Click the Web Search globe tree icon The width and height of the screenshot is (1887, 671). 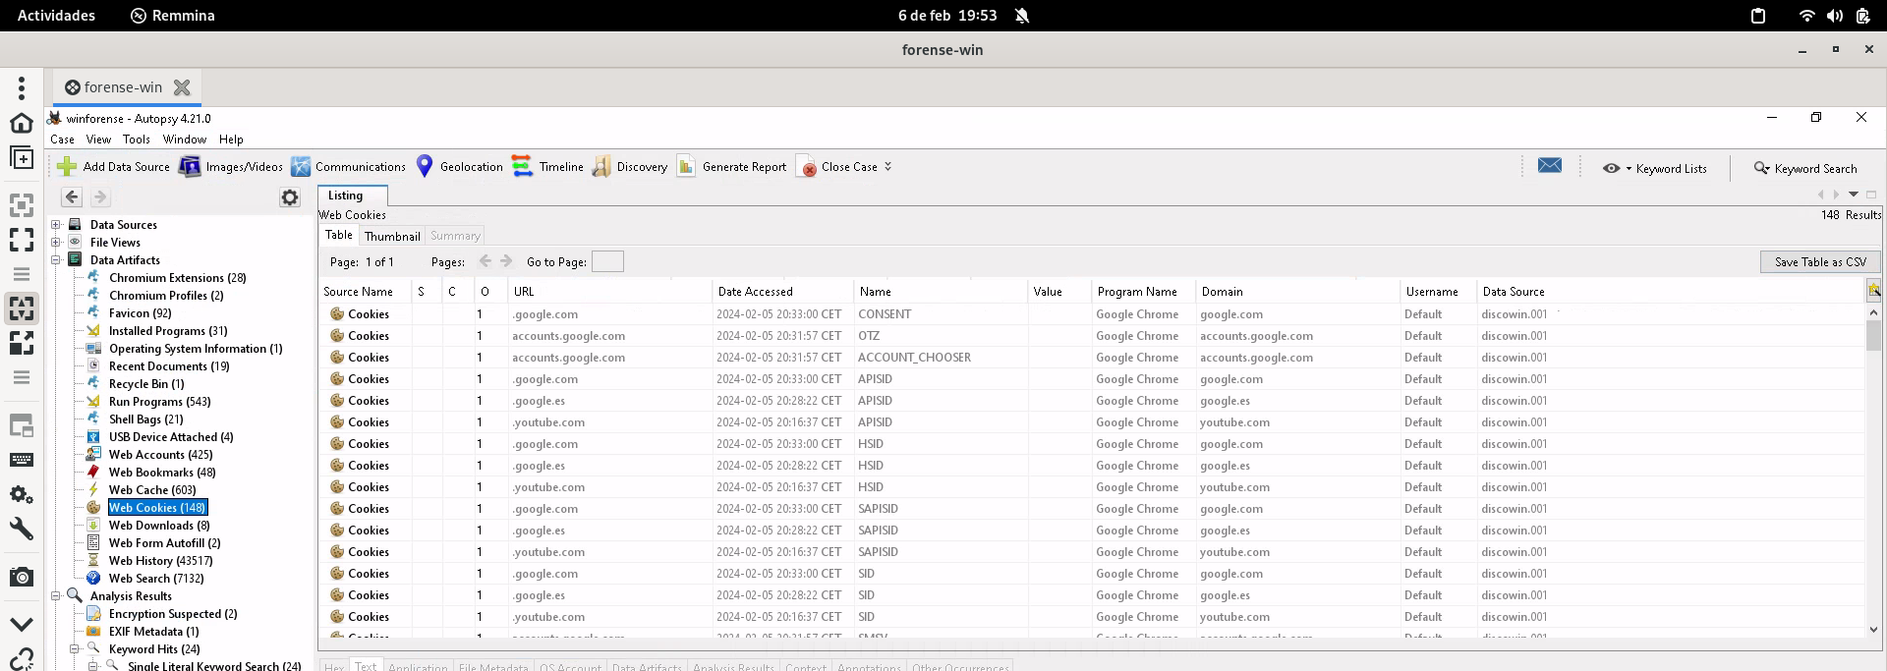click(x=93, y=579)
